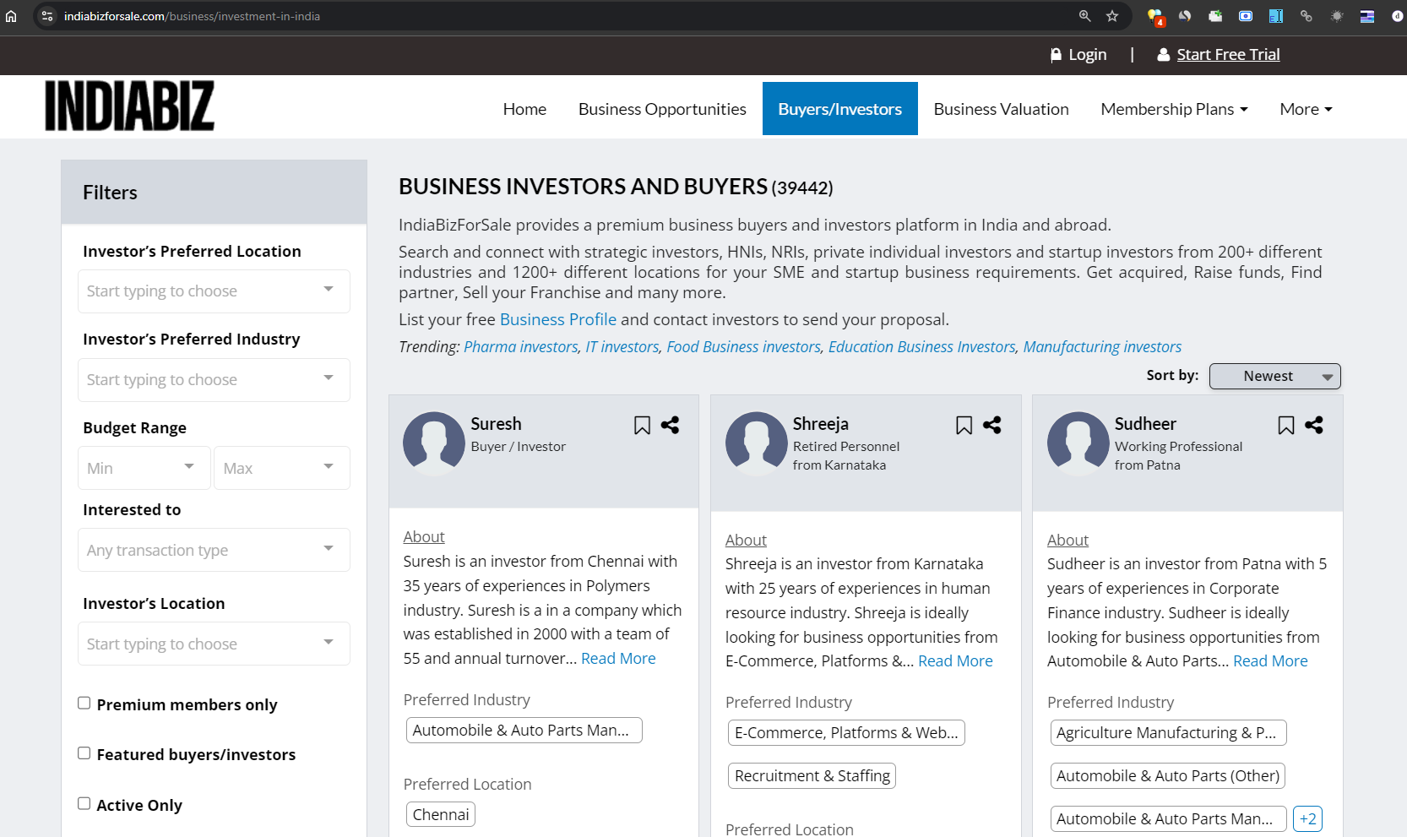Screen dimensions: 1407x837
Task: Click the browser home icon
Action: (x=11, y=16)
